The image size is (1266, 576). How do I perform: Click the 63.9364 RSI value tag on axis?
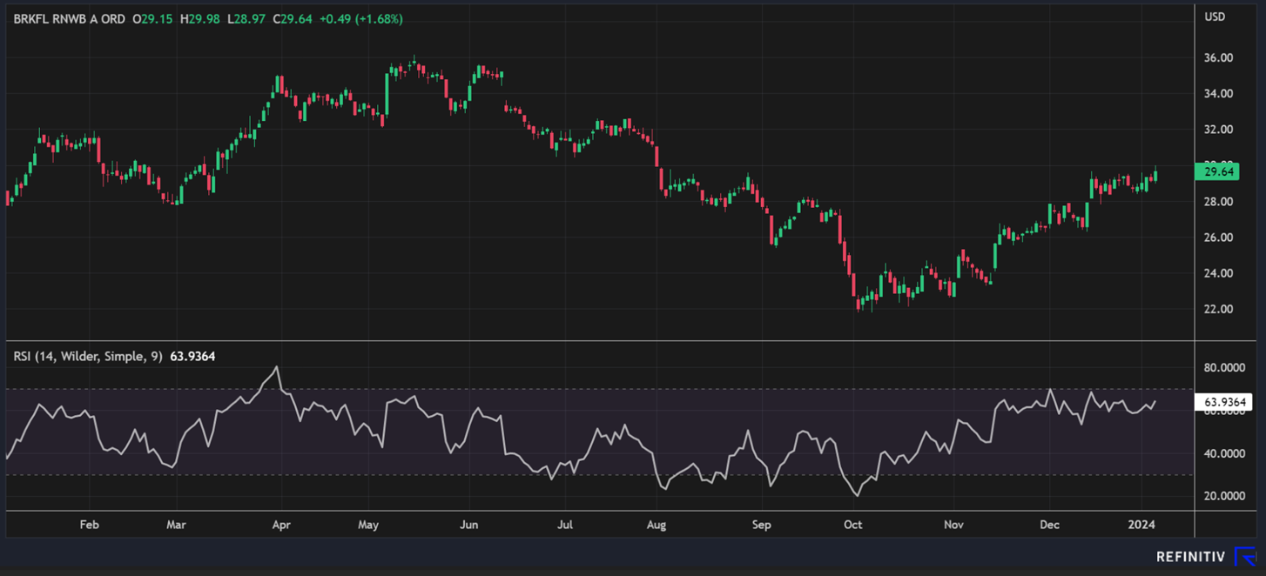(1228, 402)
